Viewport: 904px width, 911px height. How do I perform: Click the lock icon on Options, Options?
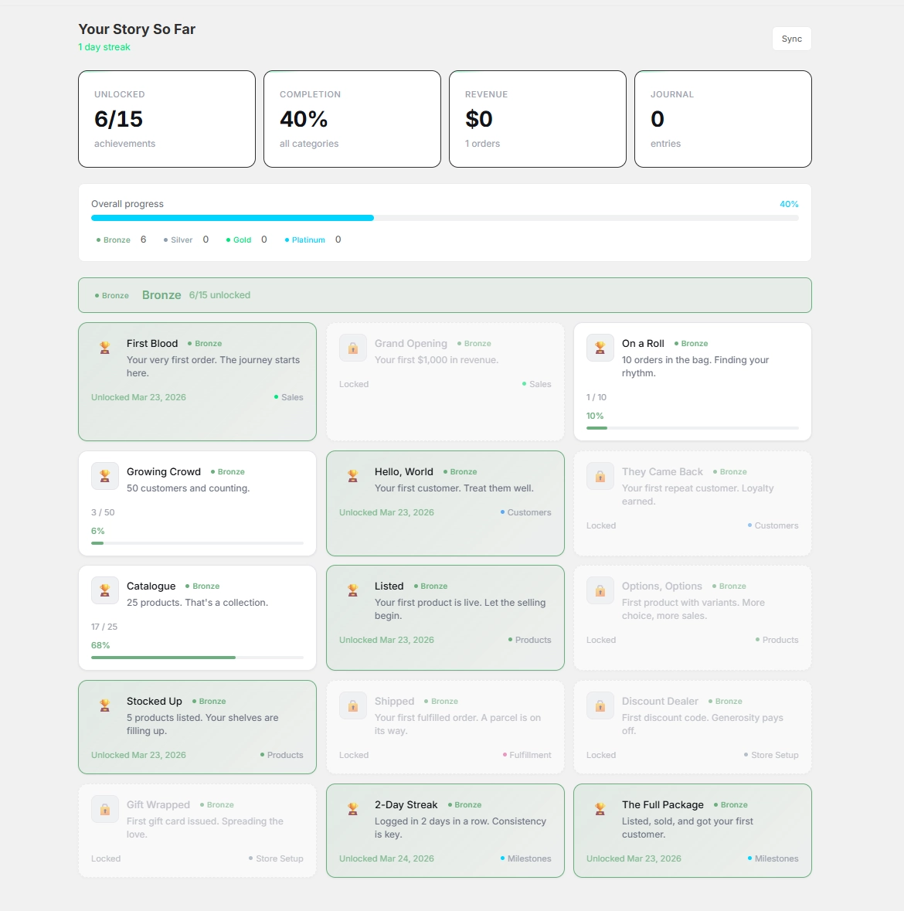[600, 590]
